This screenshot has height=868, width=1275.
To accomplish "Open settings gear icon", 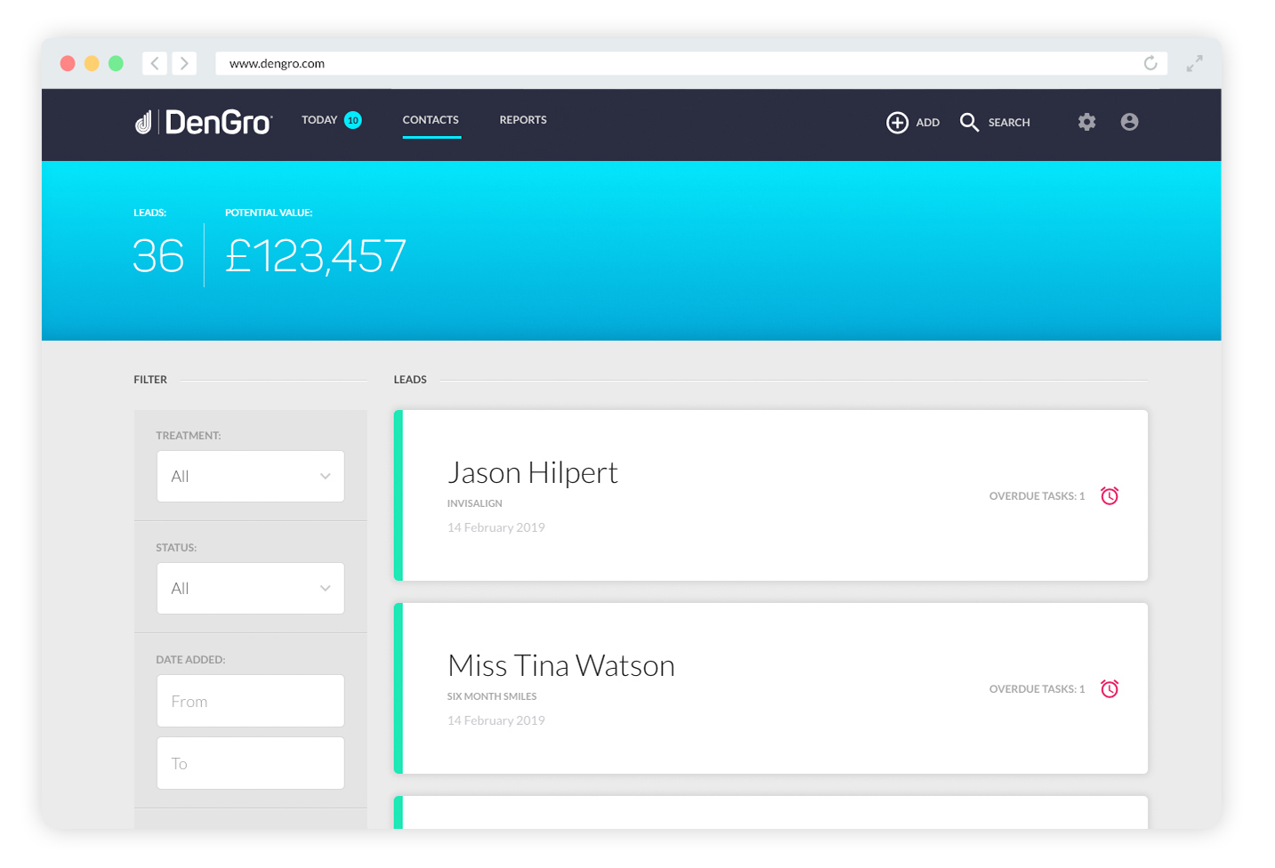I will [x=1086, y=122].
